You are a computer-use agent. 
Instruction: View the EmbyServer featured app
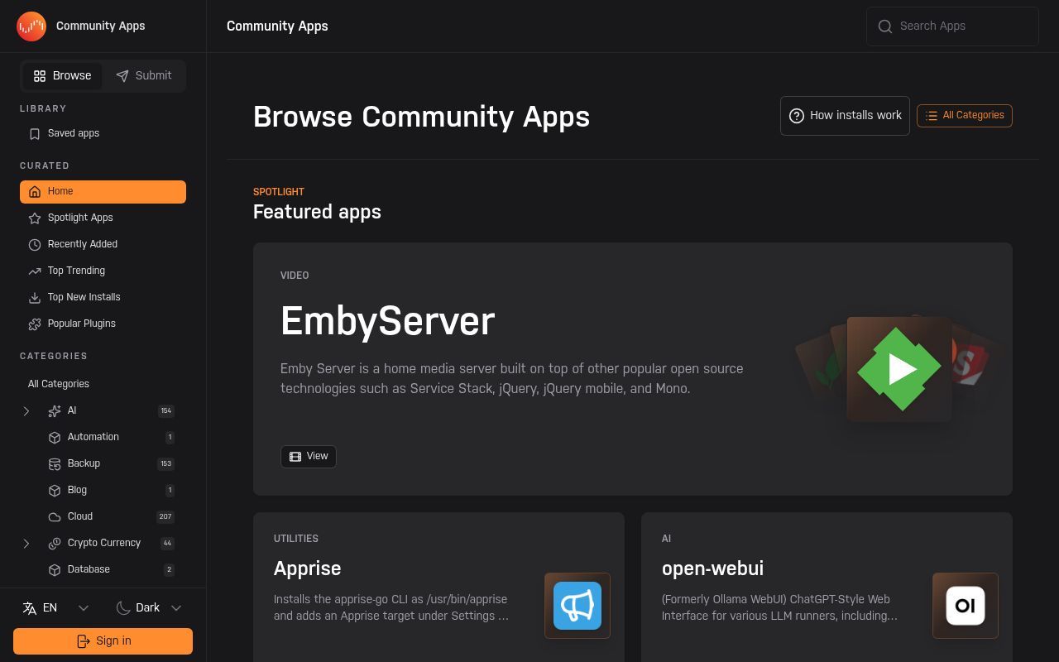click(309, 457)
